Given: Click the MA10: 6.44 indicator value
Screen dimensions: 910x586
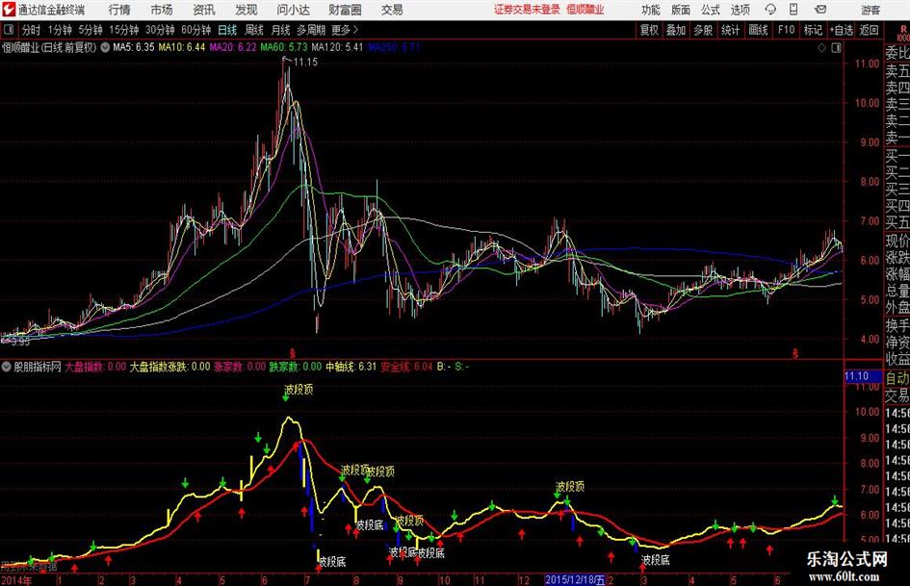Looking at the screenshot, I should (x=182, y=47).
